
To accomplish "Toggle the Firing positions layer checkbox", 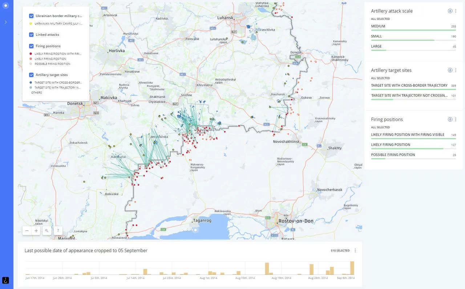I will [31, 46].
